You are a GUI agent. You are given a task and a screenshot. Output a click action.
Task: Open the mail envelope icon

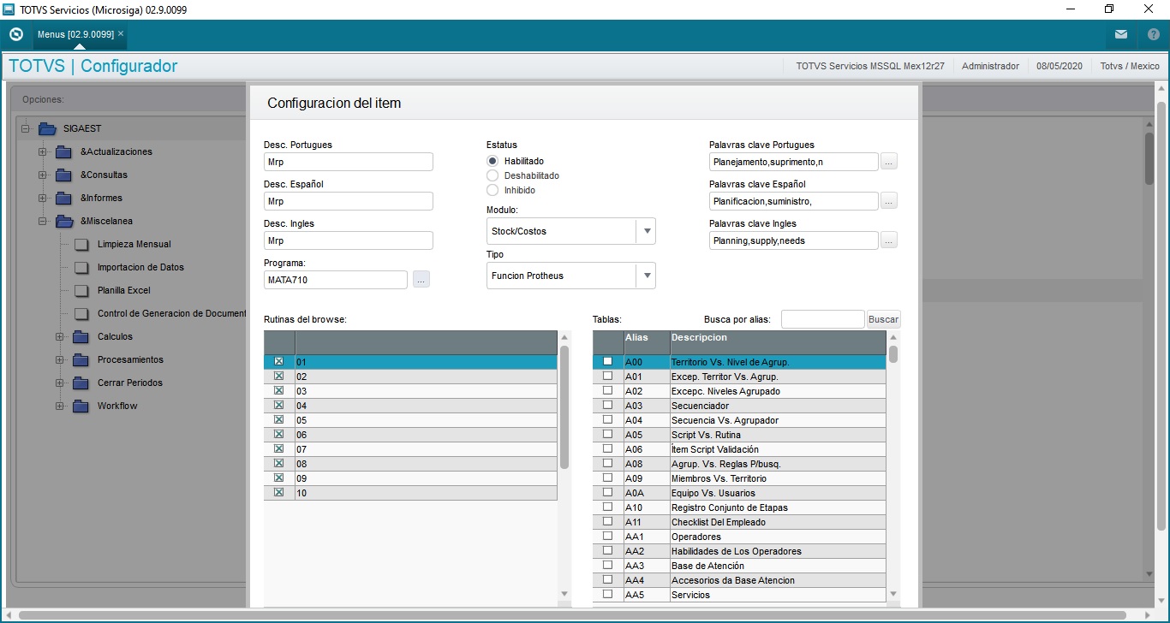click(1121, 34)
